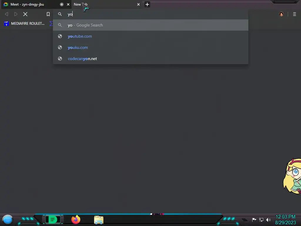Viewport: 301px width, 226px height.
Task: Launch Firefox from the taskbar
Action: click(76, 220)
